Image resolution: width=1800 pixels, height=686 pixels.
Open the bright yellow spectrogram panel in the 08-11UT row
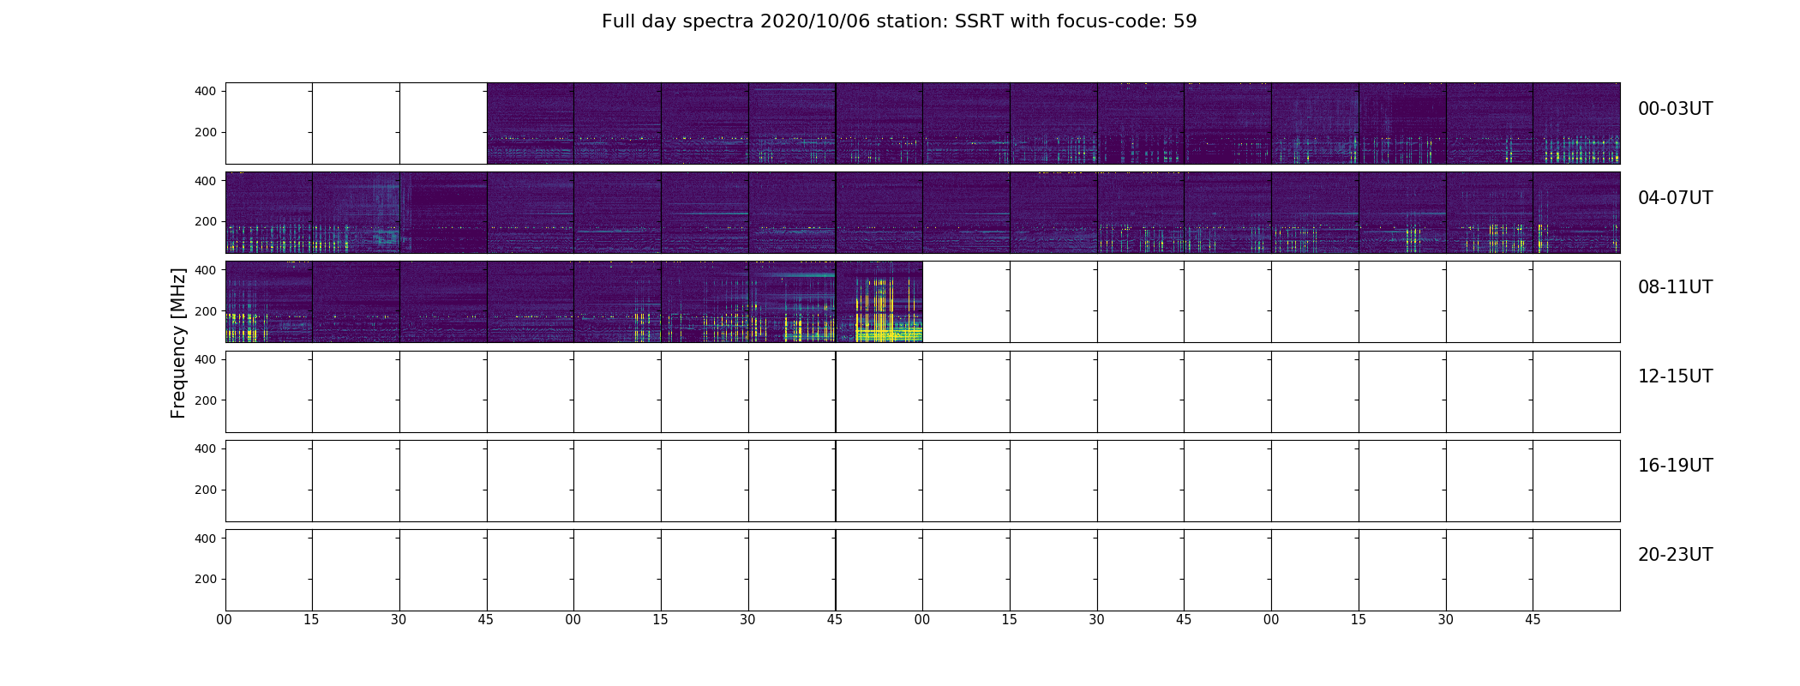[879, 302]
